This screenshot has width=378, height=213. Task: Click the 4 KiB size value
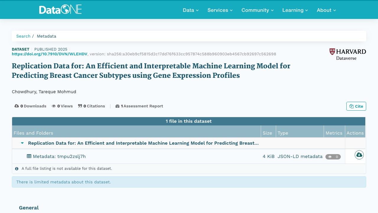coord(269,156)
